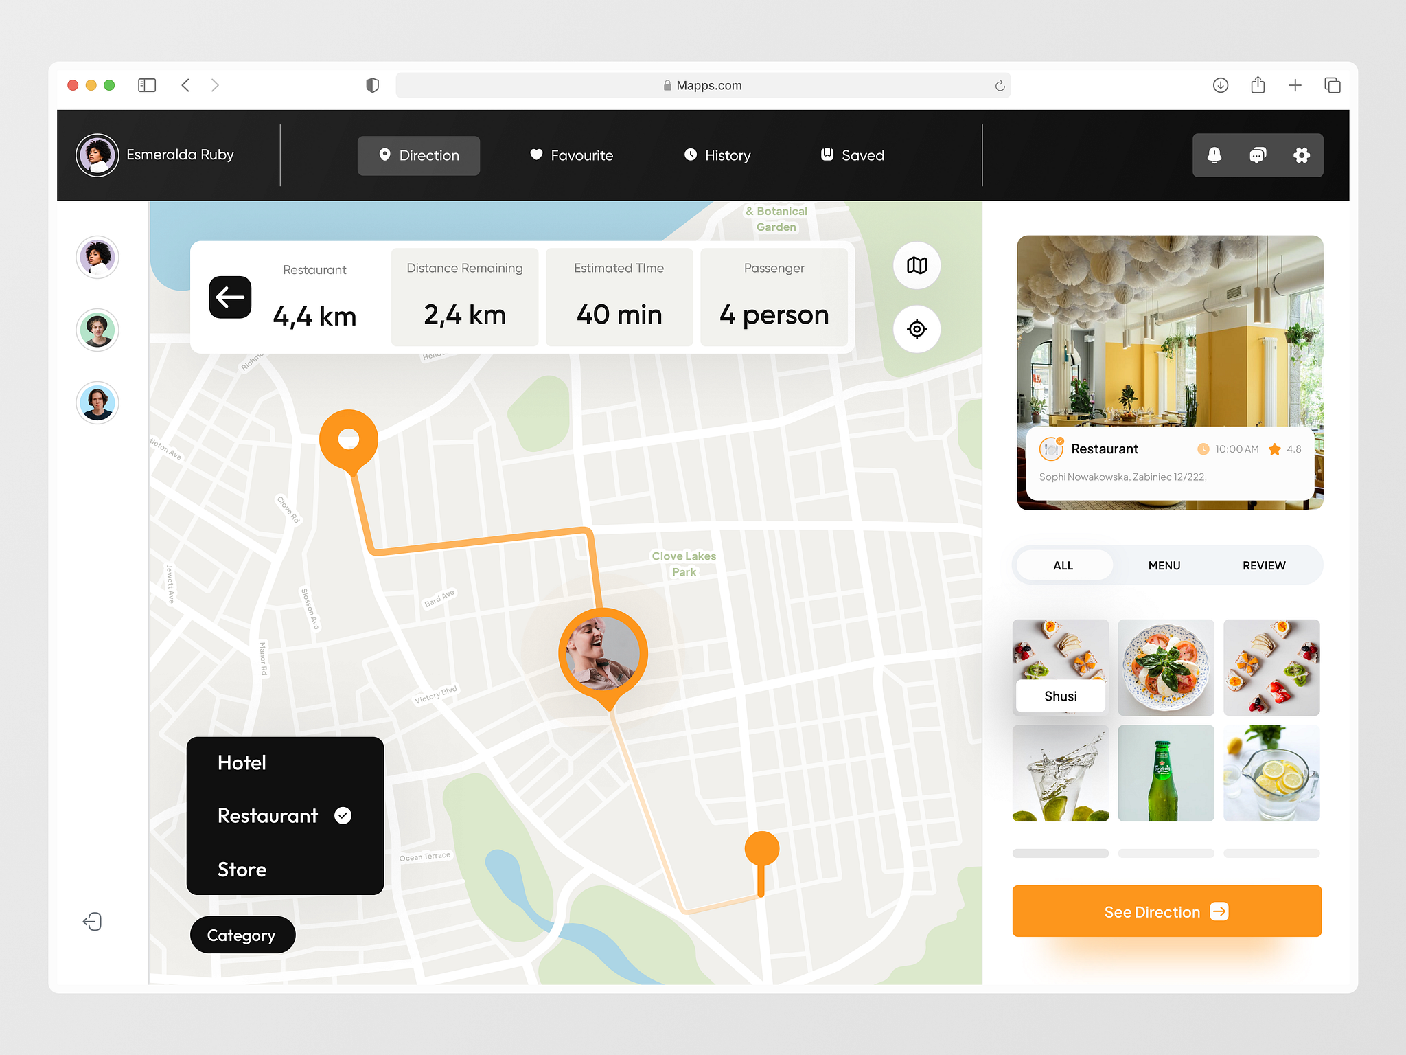
Task: Click the Shusi food thumbnail
Action: (x=1060, y=667)
